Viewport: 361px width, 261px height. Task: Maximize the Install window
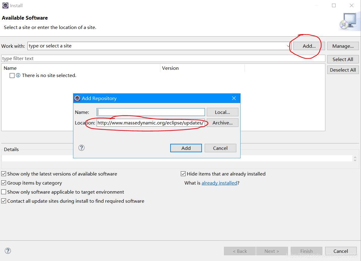pyautogui.click(x=334, y=5)
